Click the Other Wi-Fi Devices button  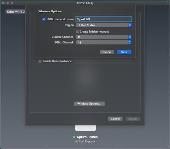[16, 12]
